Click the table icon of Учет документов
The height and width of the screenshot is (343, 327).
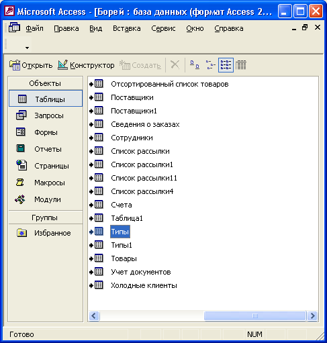(x=99, y=272)
